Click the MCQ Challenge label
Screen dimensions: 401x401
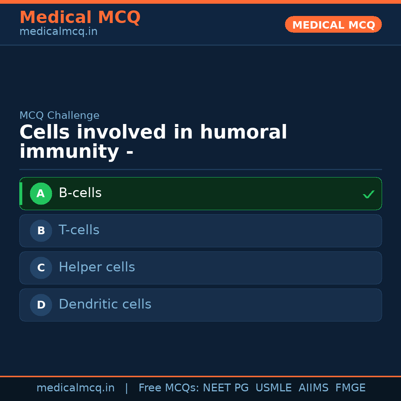pyautogui.click(x=59, y=115)
